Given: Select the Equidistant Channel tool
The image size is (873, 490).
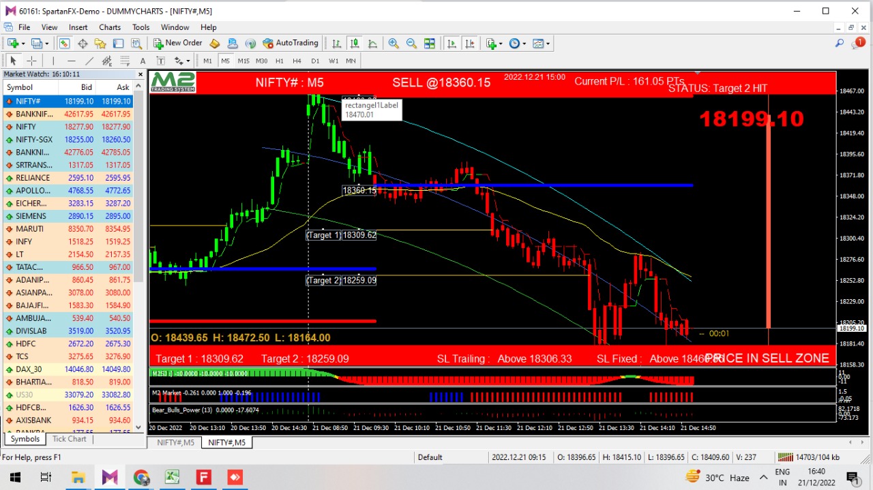Looking at the screenshot, I should tap(107, 61).
